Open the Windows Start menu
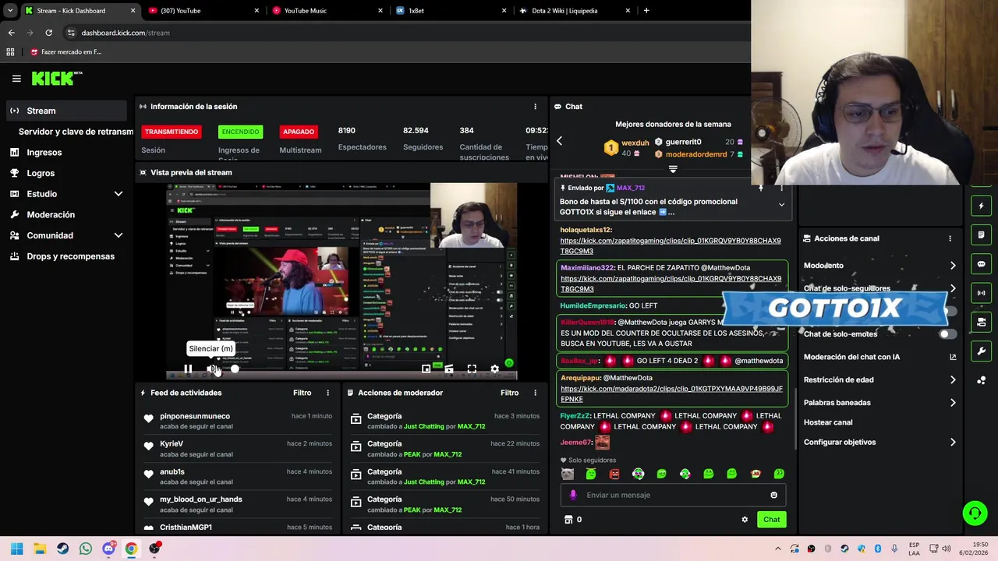The image size is (998, 561). [x=16, y=549]
